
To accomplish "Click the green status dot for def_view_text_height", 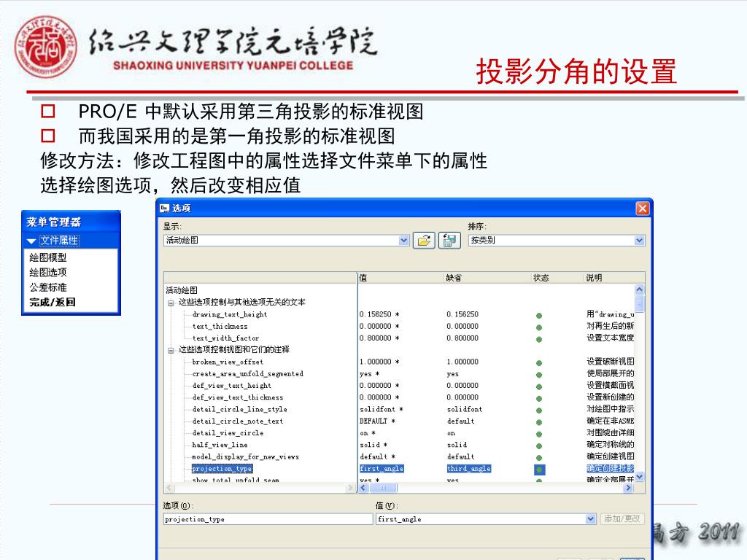I will [539, 386].
